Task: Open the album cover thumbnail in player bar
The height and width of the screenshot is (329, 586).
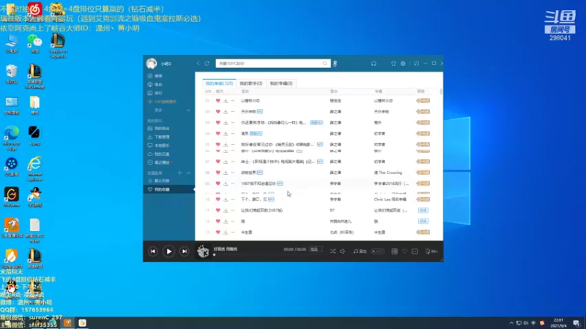Action: (204, 252)
